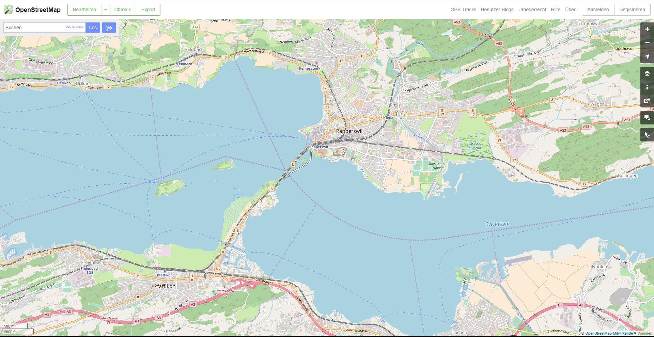Viewport: 654px width, 337px height.
Task: Select the Export option
Action: click(148, 10)
